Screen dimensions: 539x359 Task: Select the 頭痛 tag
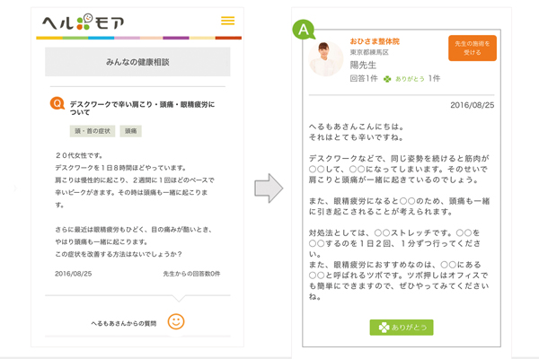[131, 131]
